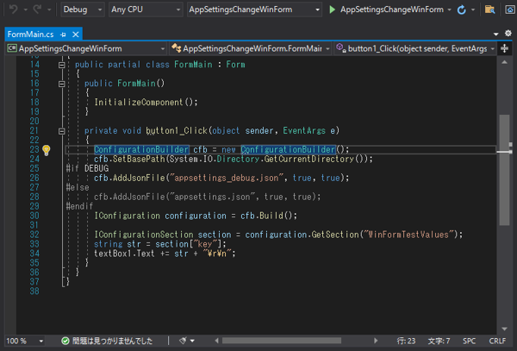
Task: Click the split editor icon
Action: (x=504, y=49)
